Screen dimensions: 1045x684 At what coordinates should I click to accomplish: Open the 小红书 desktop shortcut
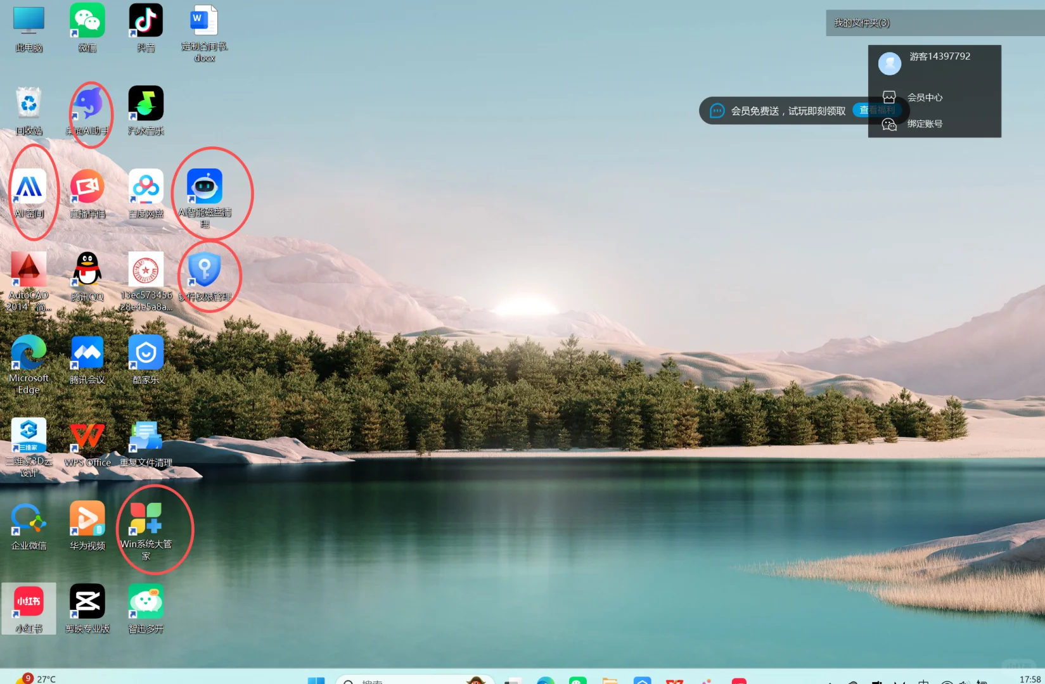pyautogui.click(x=29, y=609)
